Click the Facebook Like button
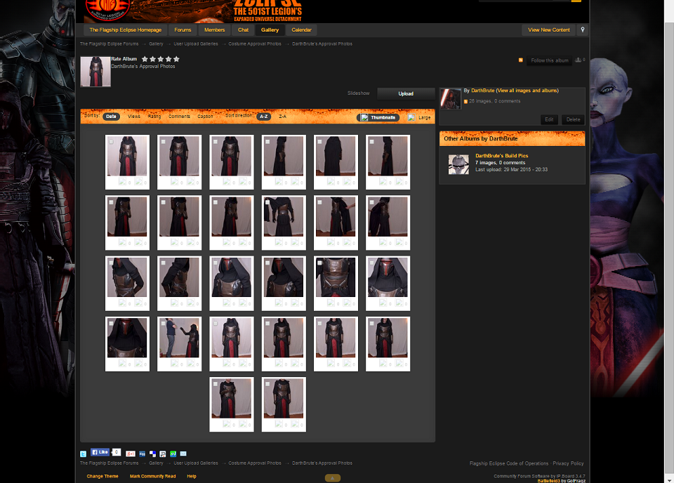 [x=100, y=452]
